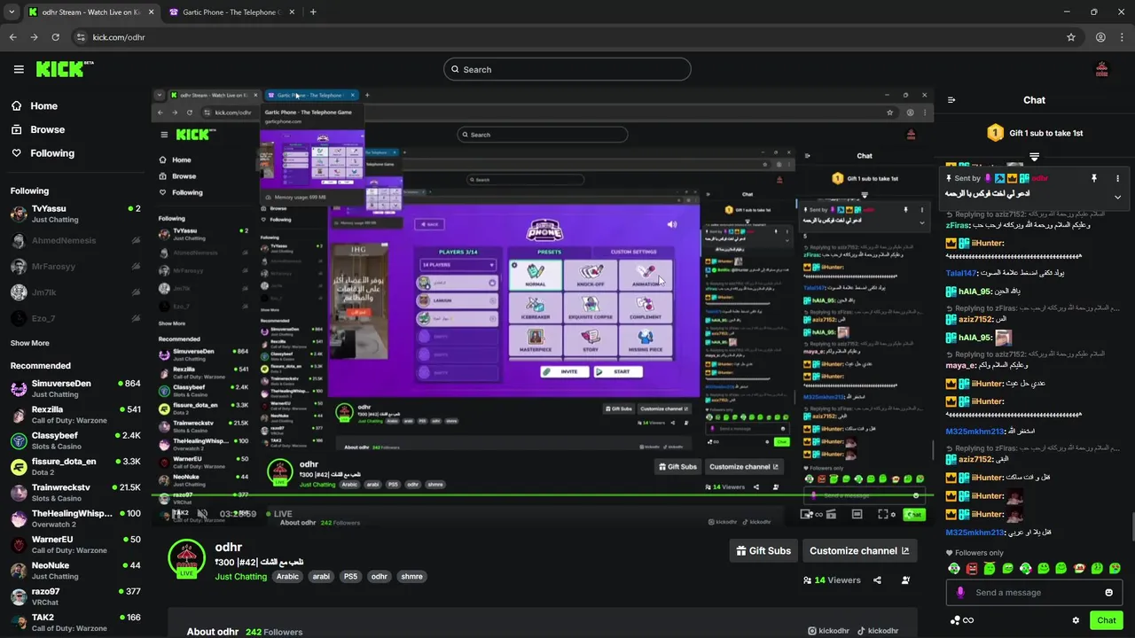Screen dimensions: 1135x638
Task: Open a new browser tab with the plus button
Action: pos(313,12)
